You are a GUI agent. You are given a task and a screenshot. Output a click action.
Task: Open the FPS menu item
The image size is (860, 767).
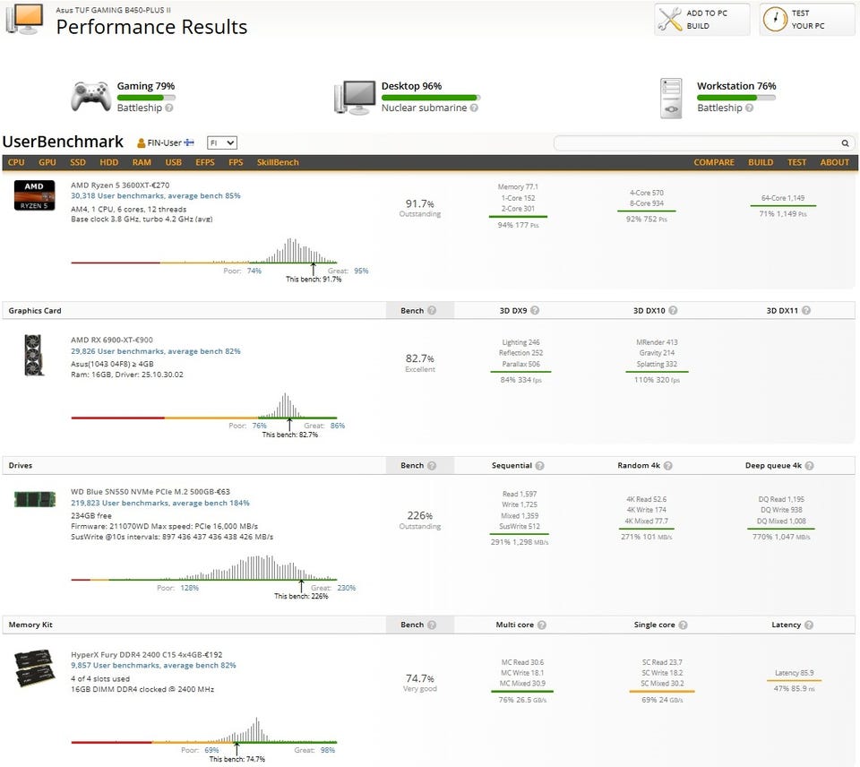[x=236, y=162]
